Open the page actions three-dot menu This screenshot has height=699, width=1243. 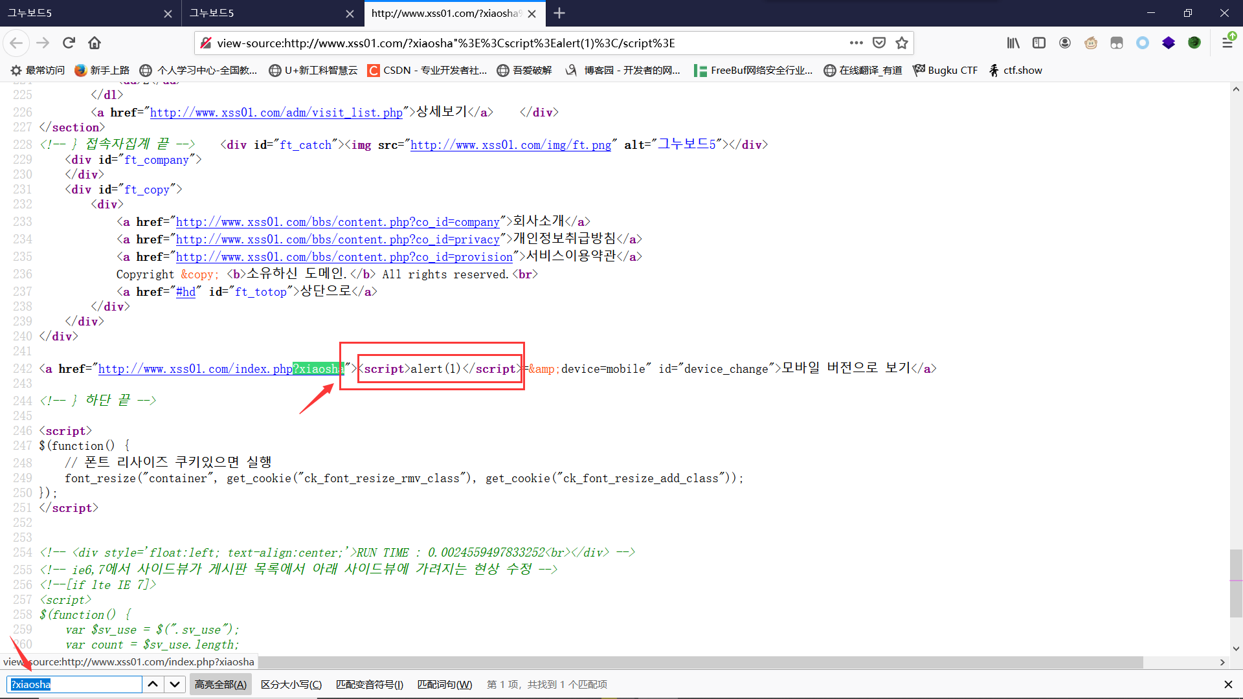click(856, 43)
